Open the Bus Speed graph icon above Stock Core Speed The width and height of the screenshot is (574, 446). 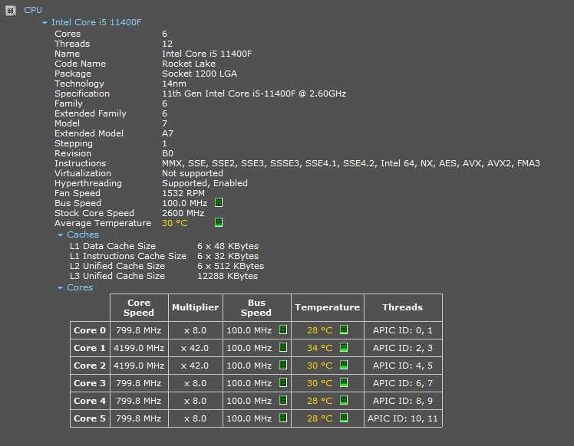coord(219,203)
